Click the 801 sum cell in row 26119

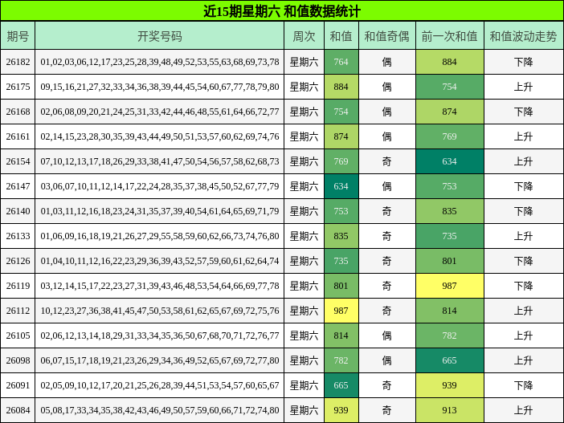point(341,286)
